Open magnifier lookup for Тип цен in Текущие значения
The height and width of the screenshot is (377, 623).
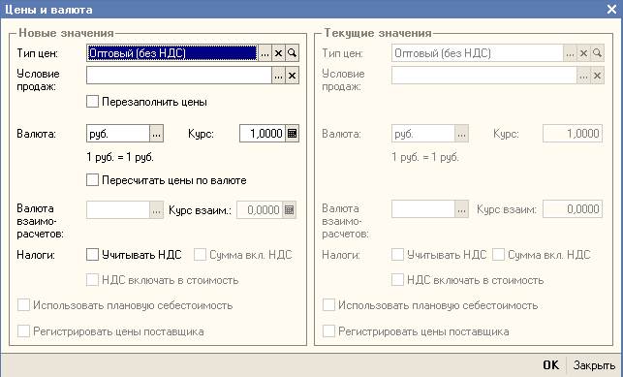597,53
